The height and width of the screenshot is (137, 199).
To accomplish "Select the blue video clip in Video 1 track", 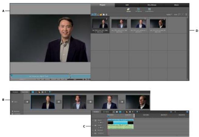I will 120,122.
